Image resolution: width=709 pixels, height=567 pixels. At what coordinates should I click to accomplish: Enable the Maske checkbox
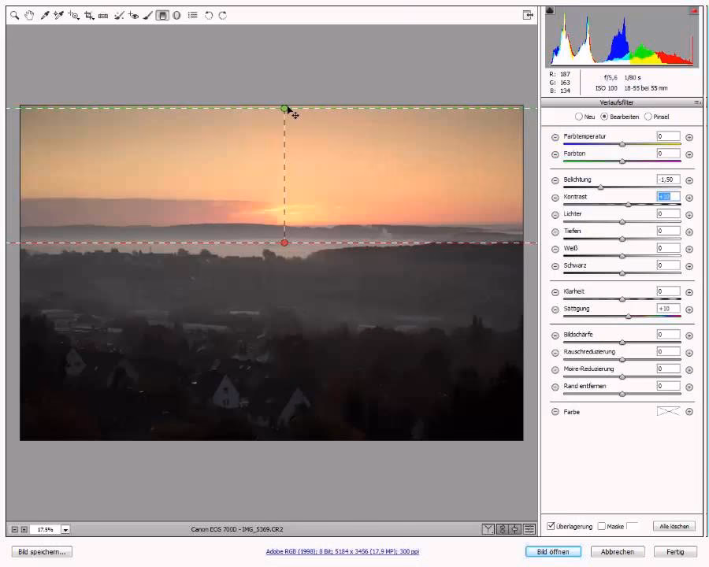[602, 526]
